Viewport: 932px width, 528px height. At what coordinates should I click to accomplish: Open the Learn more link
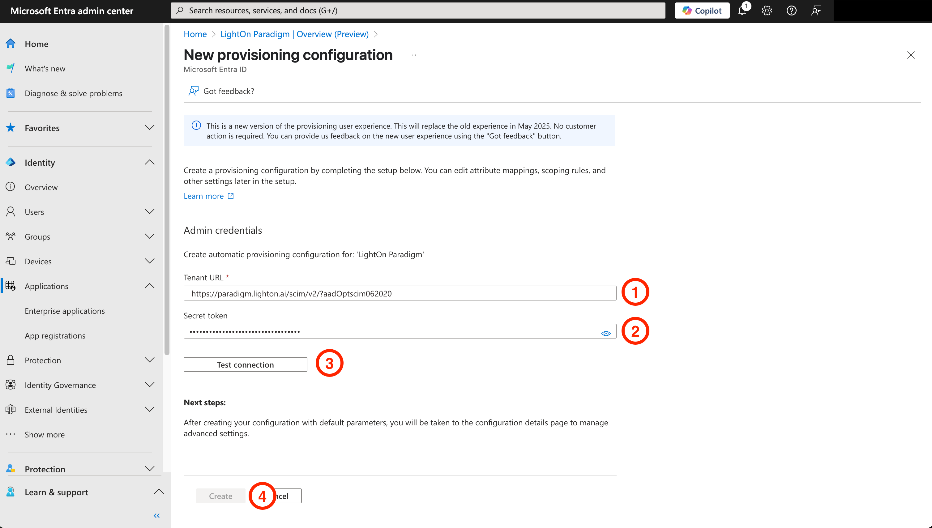[x=204, y=196]
